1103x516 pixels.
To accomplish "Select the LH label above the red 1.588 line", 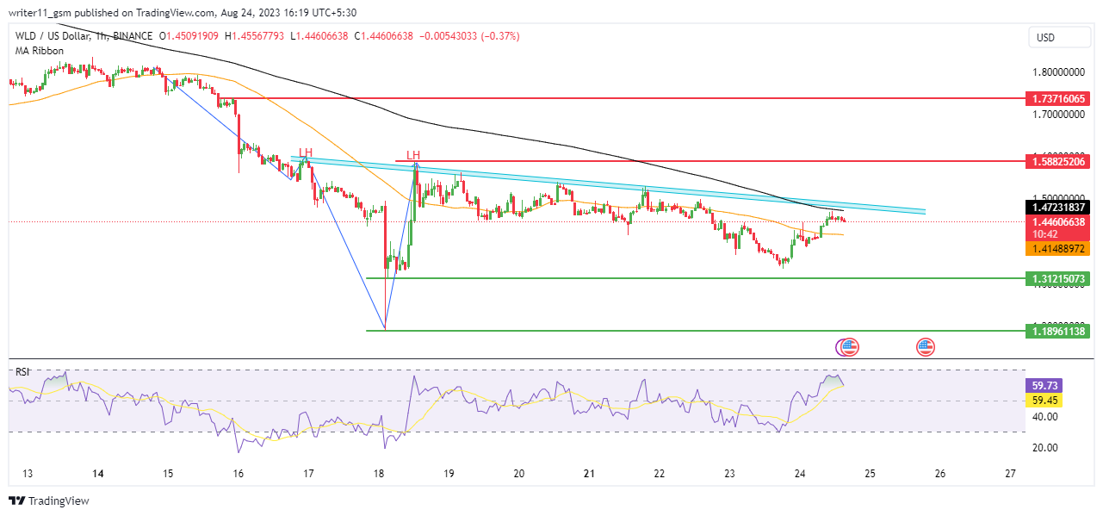I will (x=413, y=154).
